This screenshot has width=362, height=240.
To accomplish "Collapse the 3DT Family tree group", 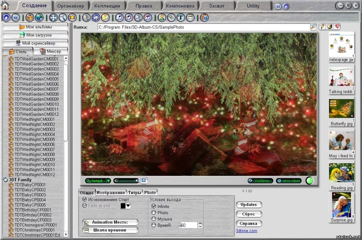I will (x=5, y=180).
